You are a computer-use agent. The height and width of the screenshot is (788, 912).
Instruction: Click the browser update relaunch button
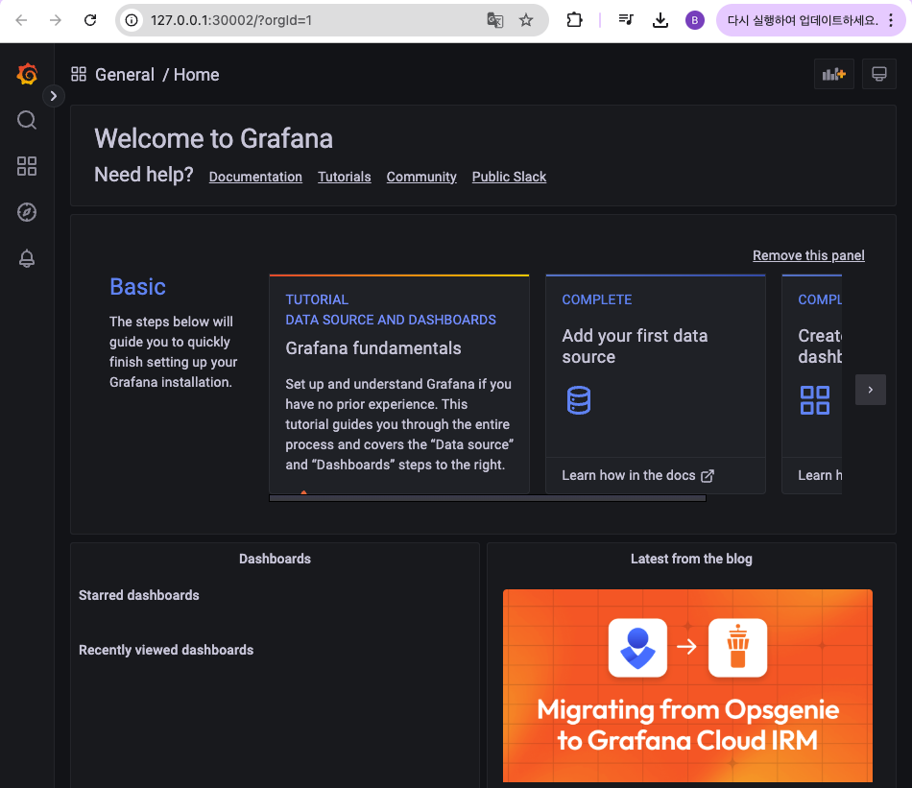(802, 20)
